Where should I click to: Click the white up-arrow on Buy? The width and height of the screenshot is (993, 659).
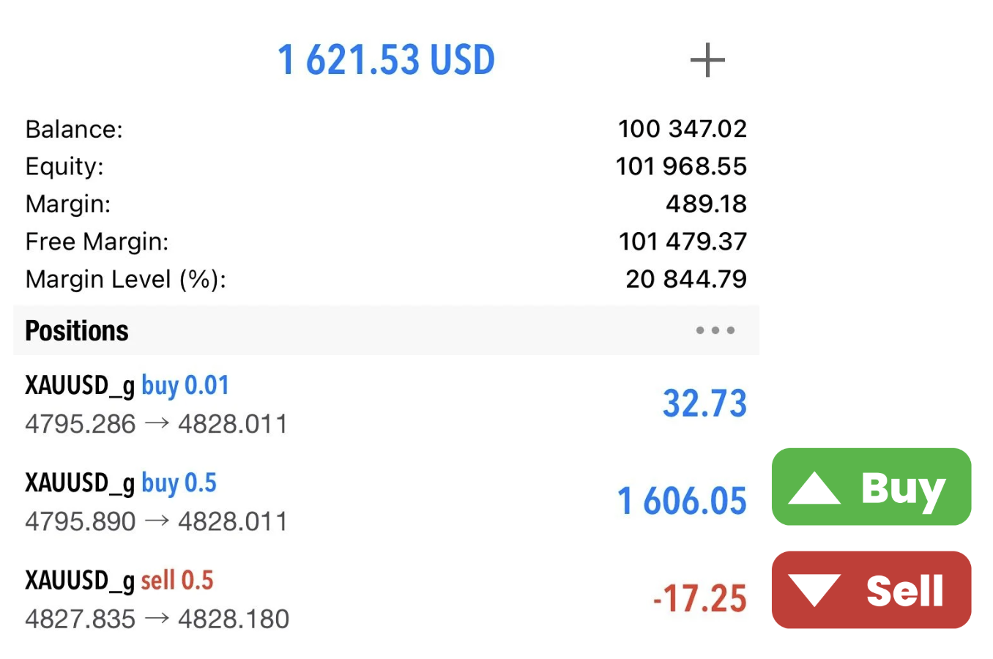coord(814,488)
